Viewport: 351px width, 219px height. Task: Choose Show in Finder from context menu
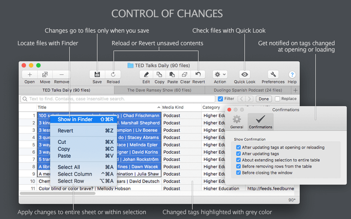(84, 119)
